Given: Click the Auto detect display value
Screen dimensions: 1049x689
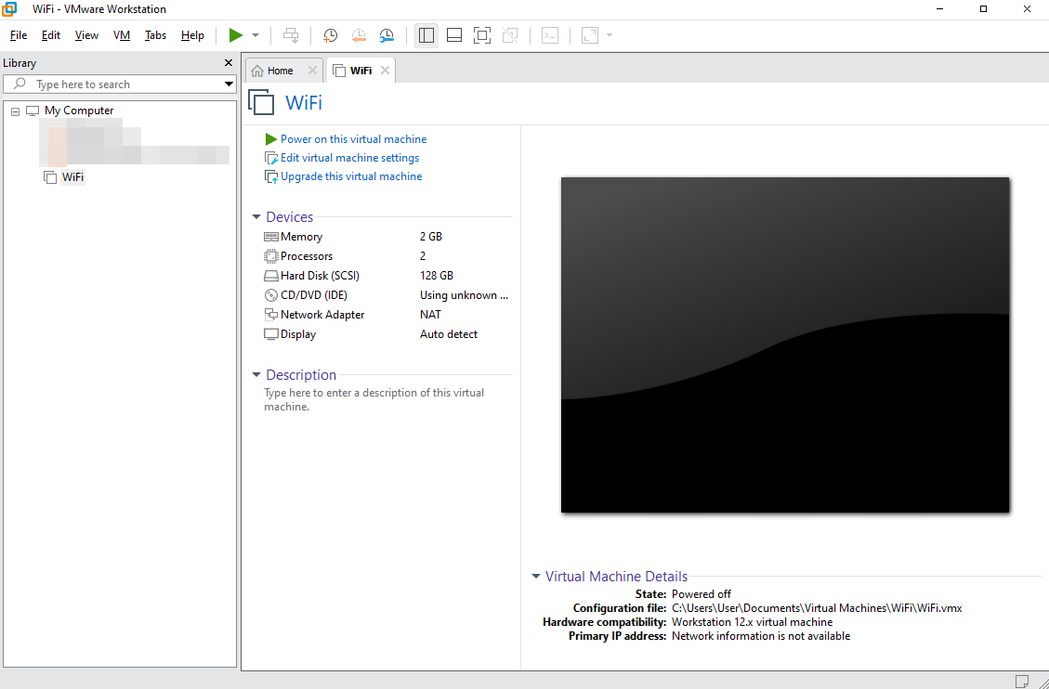Looking at the screenshot, I should pyautogui.click(x=448, y=334).
